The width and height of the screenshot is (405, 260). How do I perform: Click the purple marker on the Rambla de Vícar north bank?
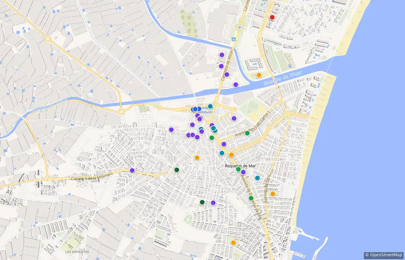236,85
